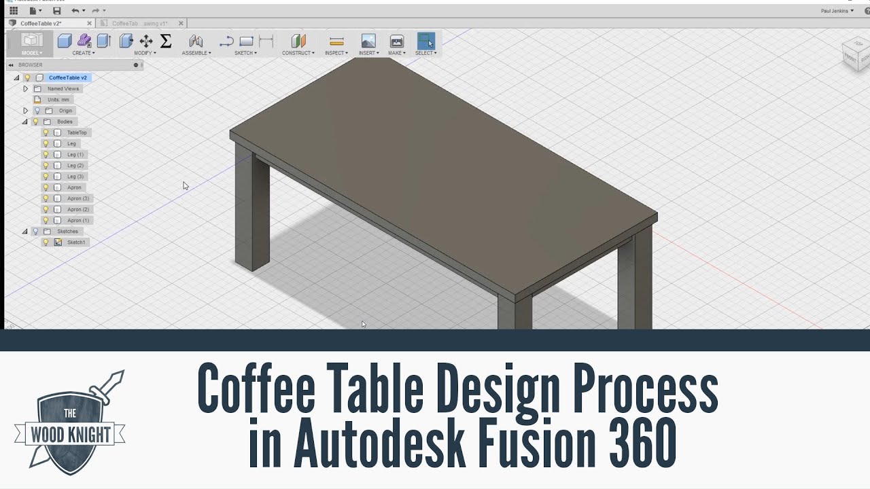Image resolution: width=870 pixels, height=489 pixels.
Task: Click the Save disk icon
Action: coord(57,11)
